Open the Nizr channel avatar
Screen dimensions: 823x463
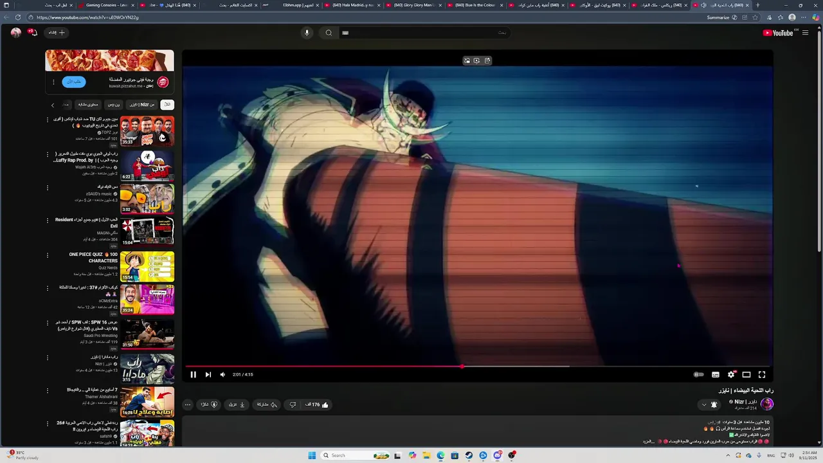click(766, 404)
